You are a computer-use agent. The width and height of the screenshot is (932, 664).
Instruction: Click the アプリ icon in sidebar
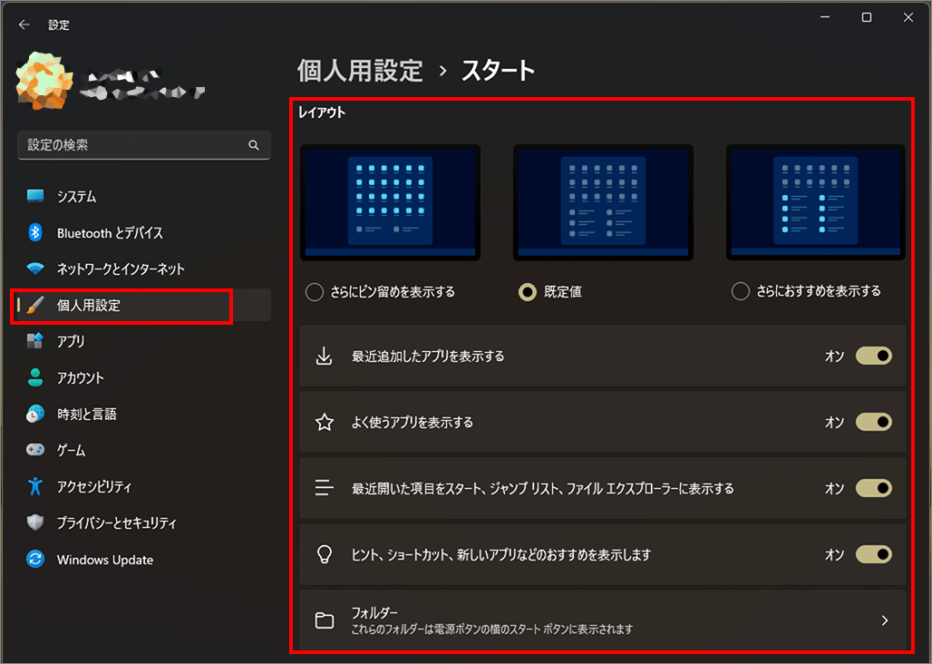click(x=35, y=341)
